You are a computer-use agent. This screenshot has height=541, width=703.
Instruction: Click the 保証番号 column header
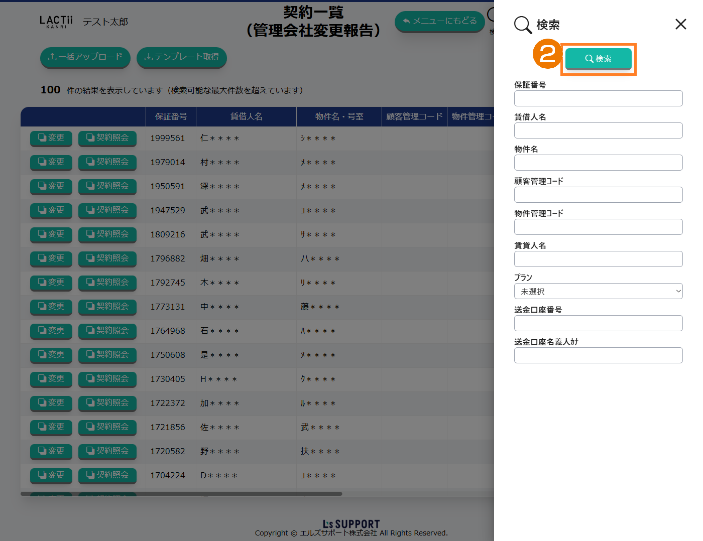pyautogui.click(x=171, y=116)
